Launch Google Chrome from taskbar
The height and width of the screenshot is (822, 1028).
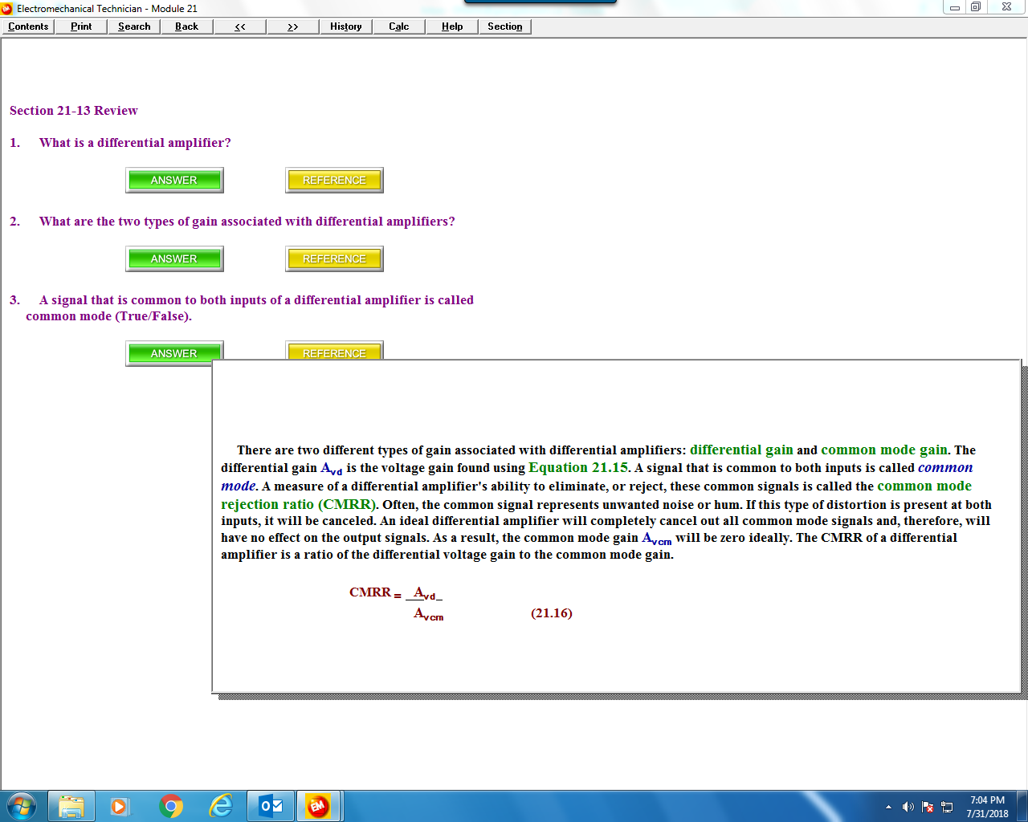170,806
